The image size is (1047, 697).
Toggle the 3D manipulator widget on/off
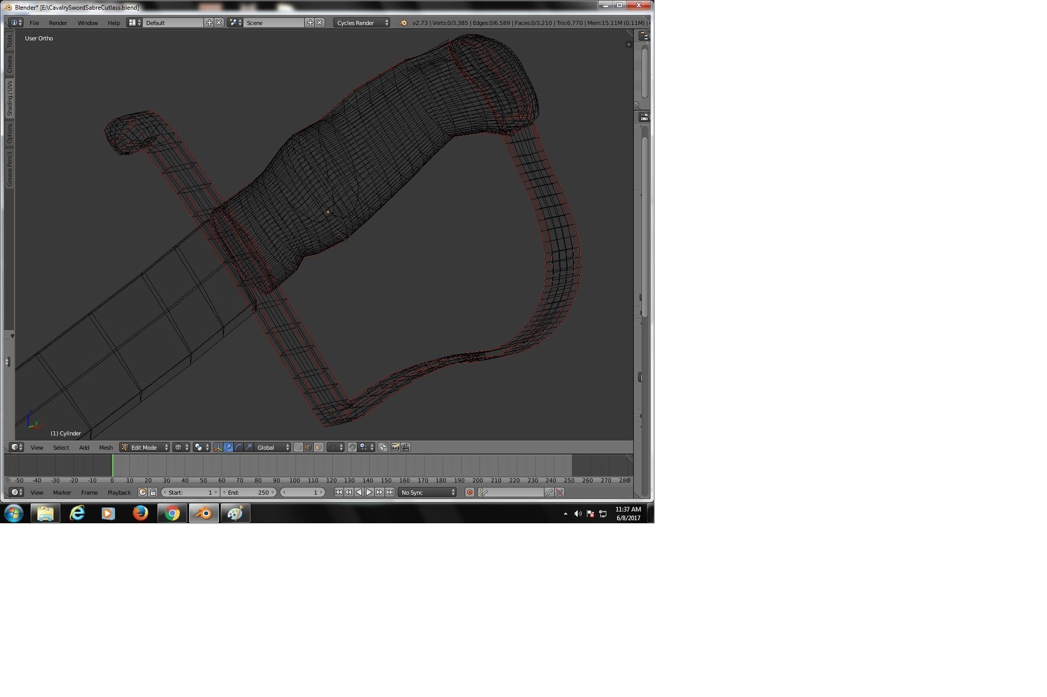[x=218, y=447]
